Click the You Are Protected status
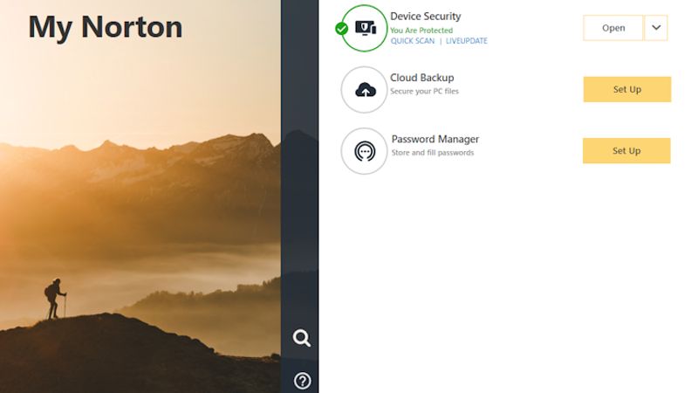 pyautogui.click(x=421, y=31)
